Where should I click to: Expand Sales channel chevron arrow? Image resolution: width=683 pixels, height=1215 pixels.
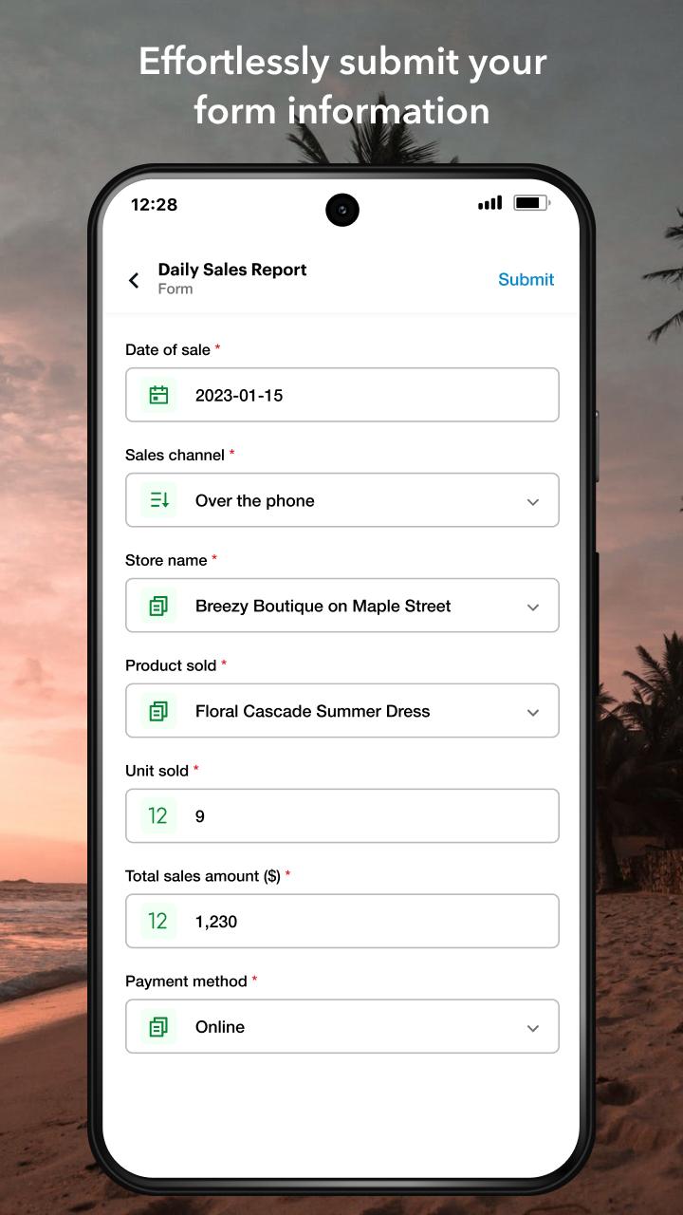533,502
